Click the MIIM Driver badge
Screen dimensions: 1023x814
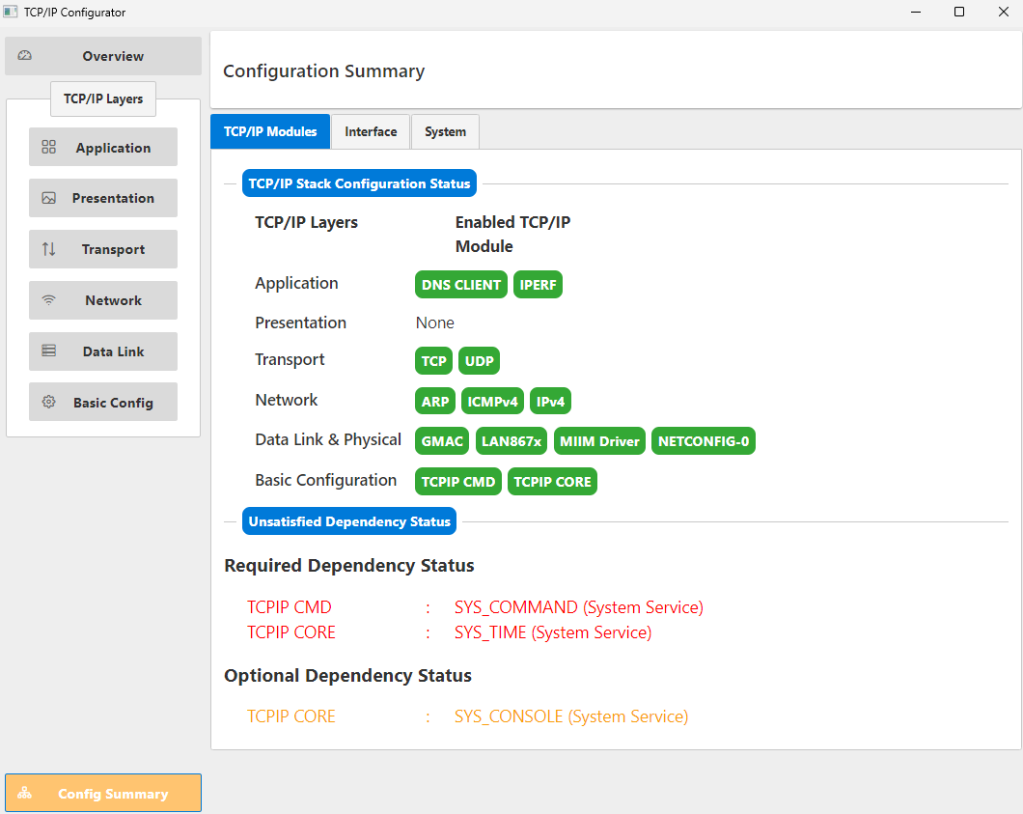pos(599,441)
